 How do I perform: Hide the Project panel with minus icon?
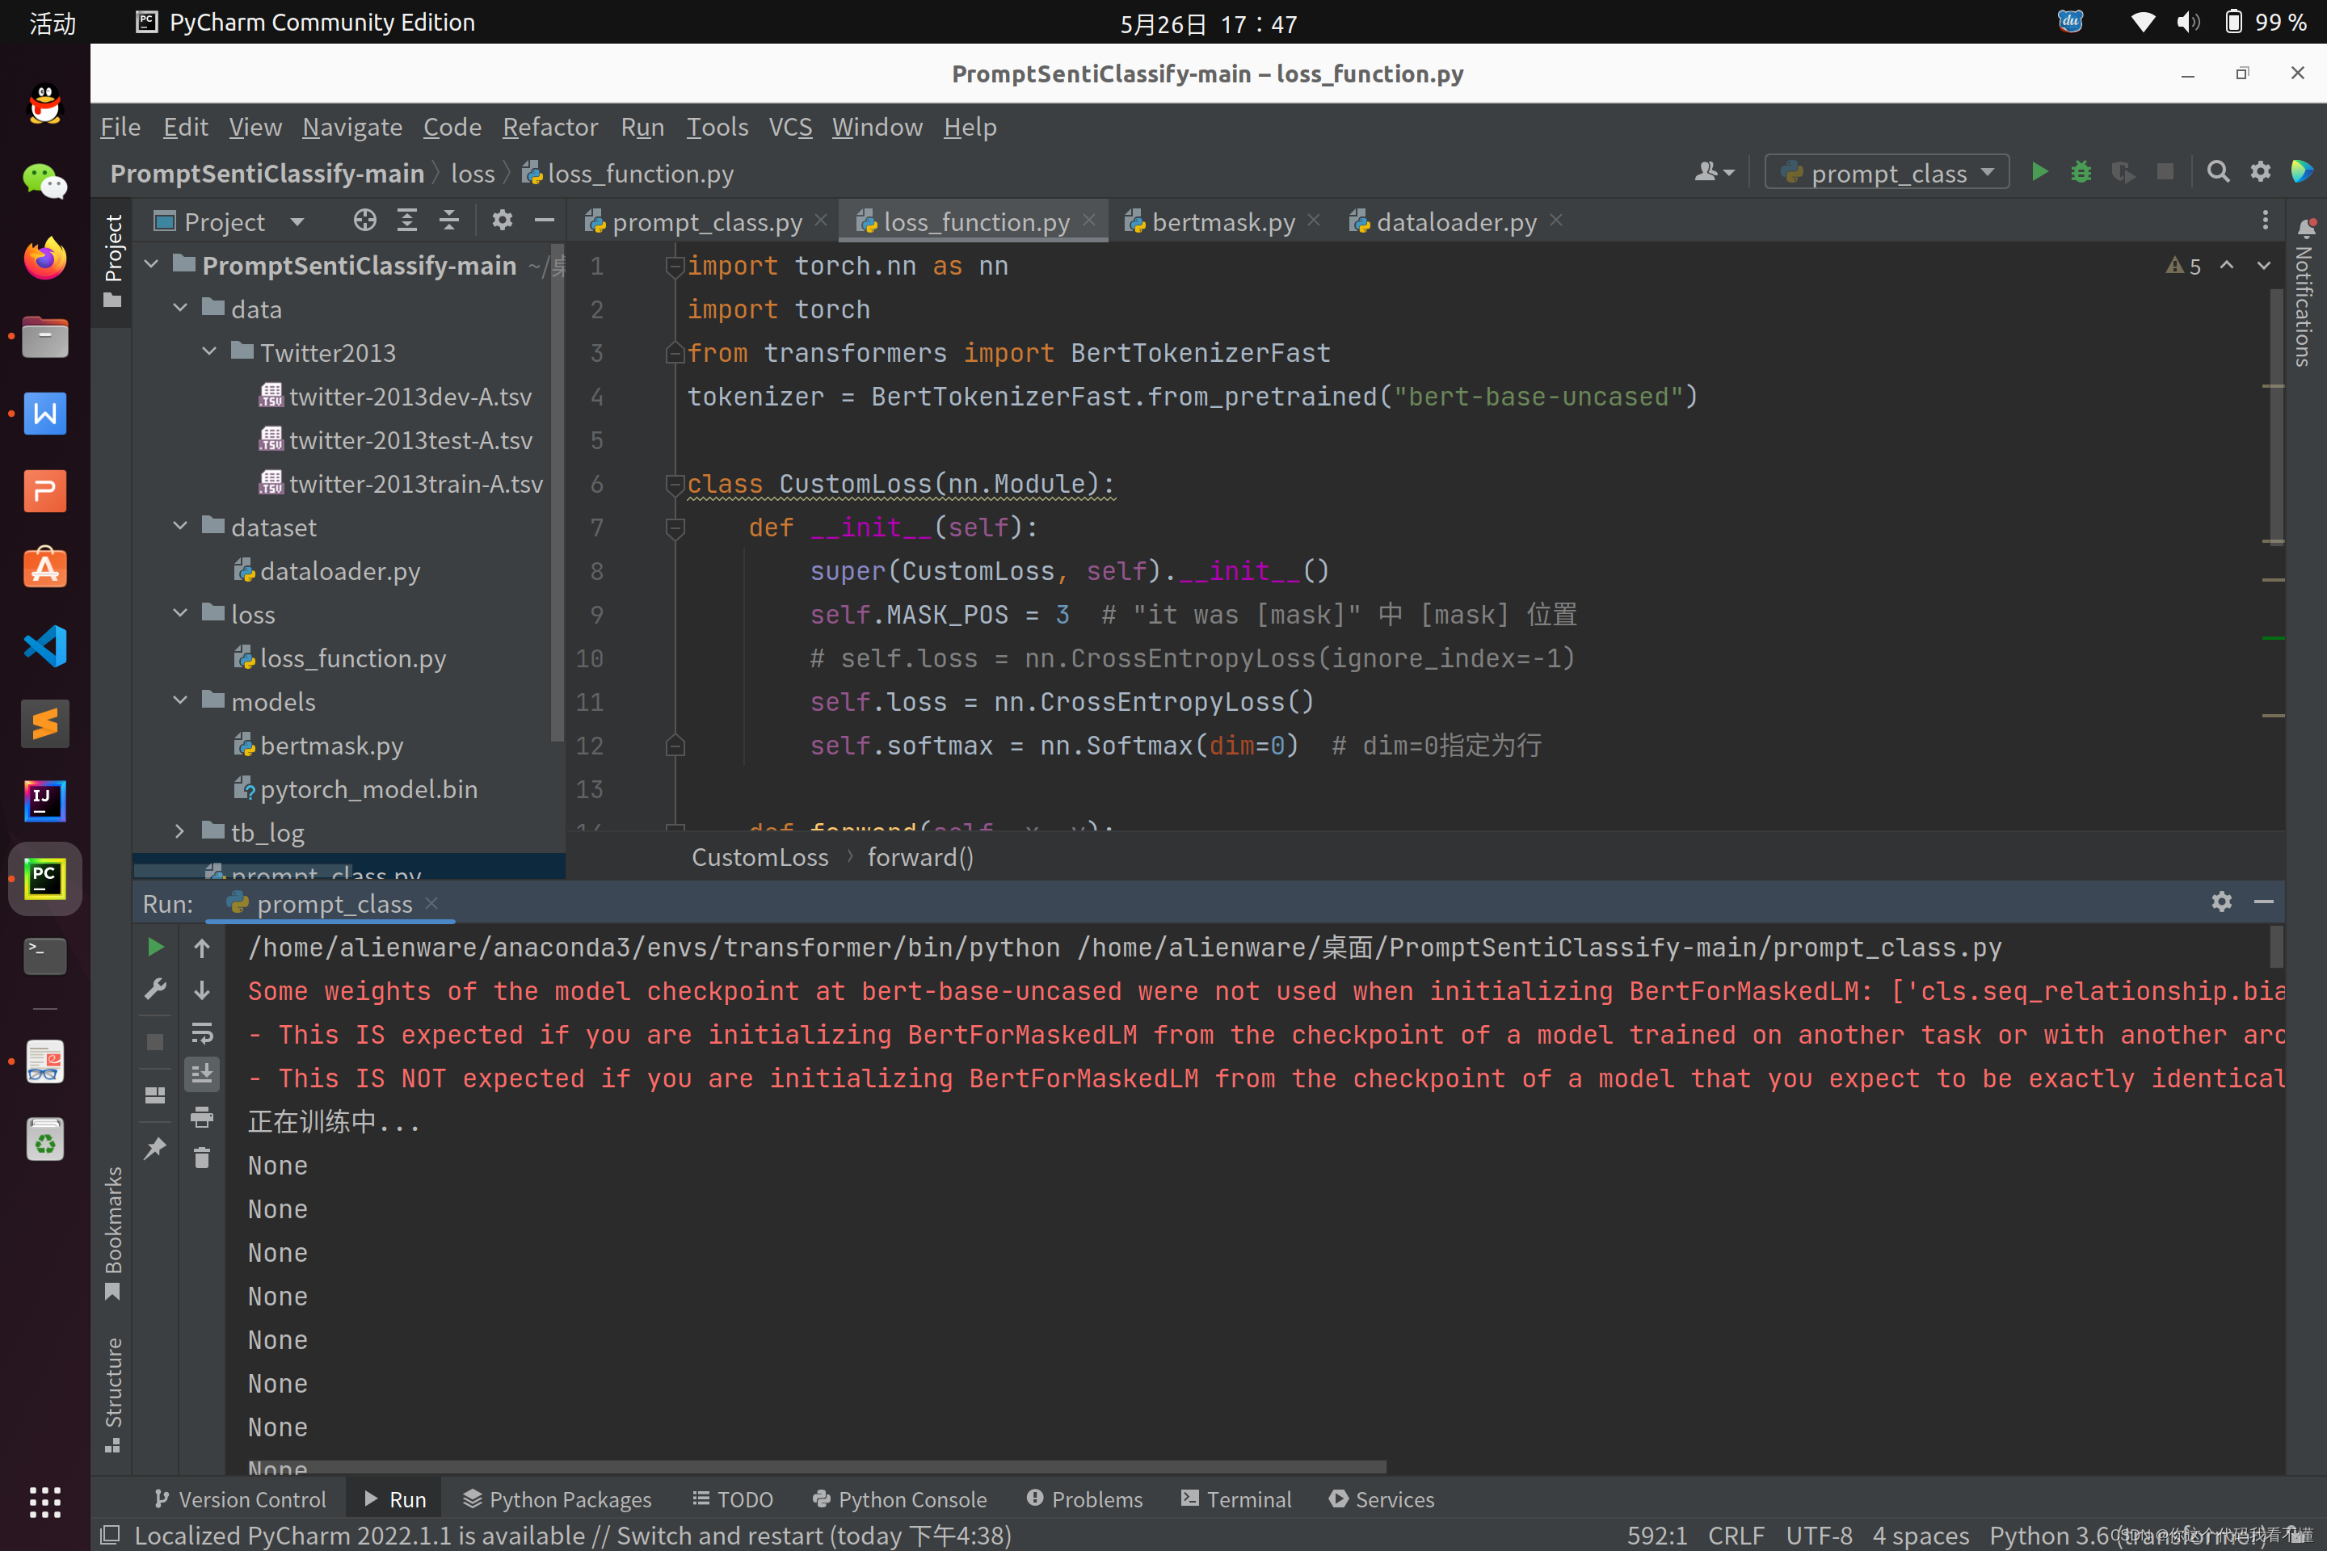coord(544,221)
